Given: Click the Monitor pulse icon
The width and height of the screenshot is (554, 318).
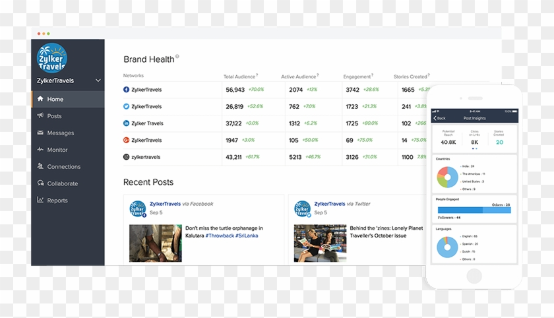Looking at the screenshot, I should [x=40, y=150].
